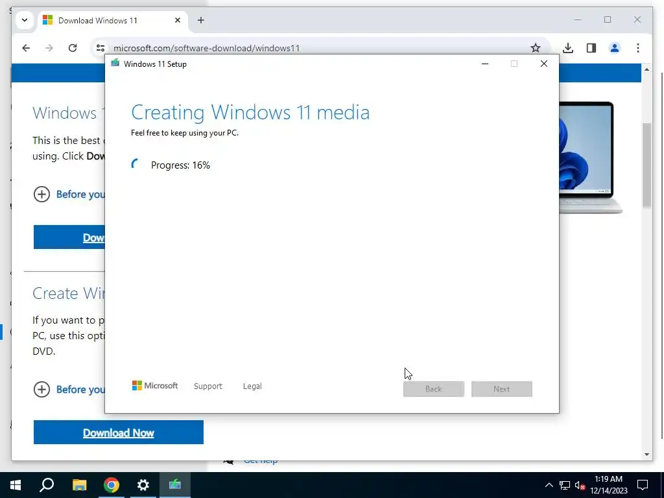Click the Progress: 16% text
Viewport: 664px width, 498px height.
pos(180,165)
